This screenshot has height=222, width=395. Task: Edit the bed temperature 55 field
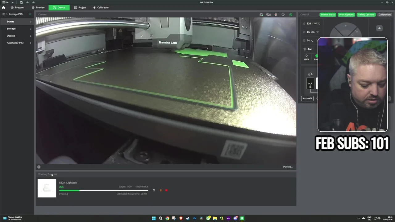pyautogui.click(x=312, y=32)
